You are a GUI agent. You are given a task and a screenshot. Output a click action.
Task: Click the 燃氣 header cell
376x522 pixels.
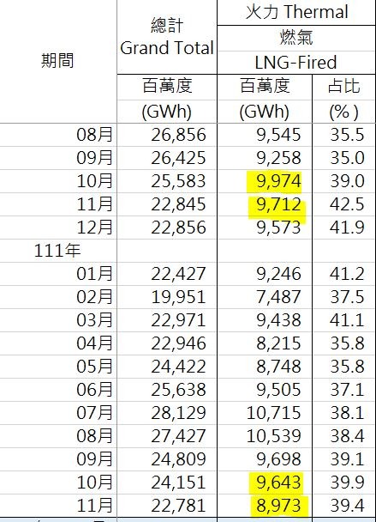296,37
